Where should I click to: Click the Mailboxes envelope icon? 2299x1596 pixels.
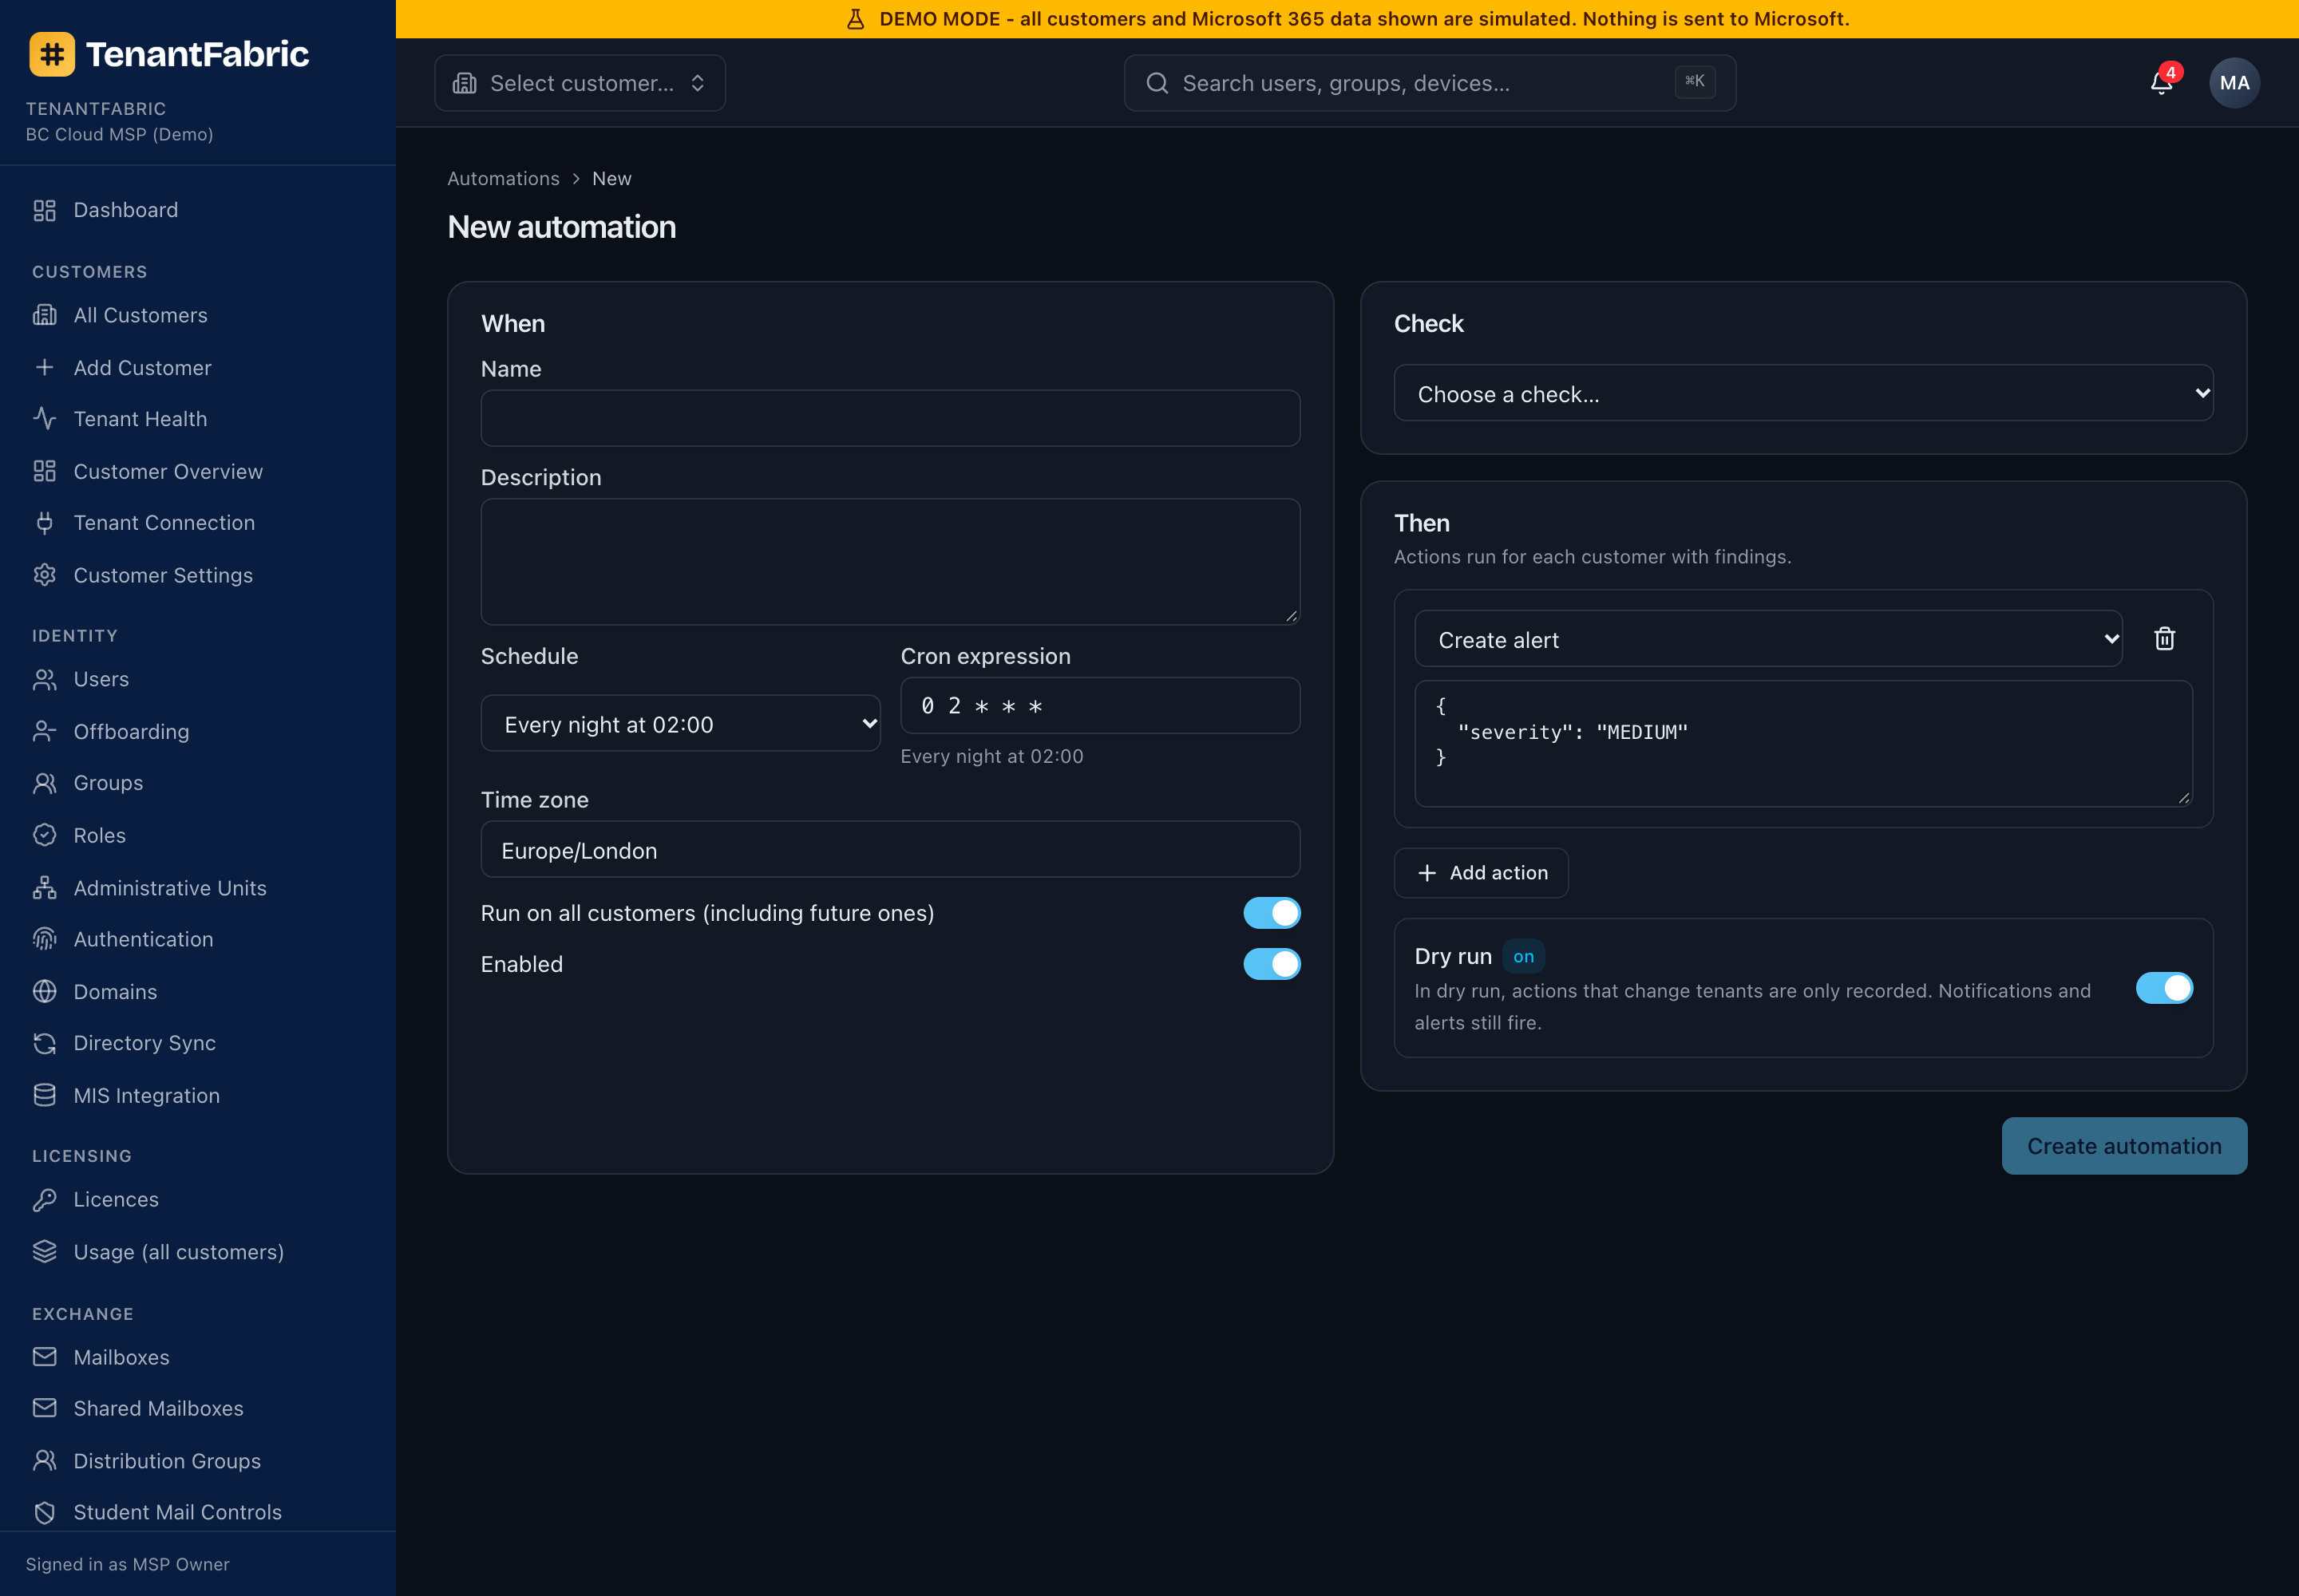coord(44,1356)
